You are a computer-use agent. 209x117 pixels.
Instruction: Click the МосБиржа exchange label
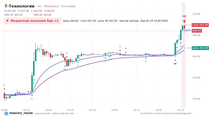51,6
